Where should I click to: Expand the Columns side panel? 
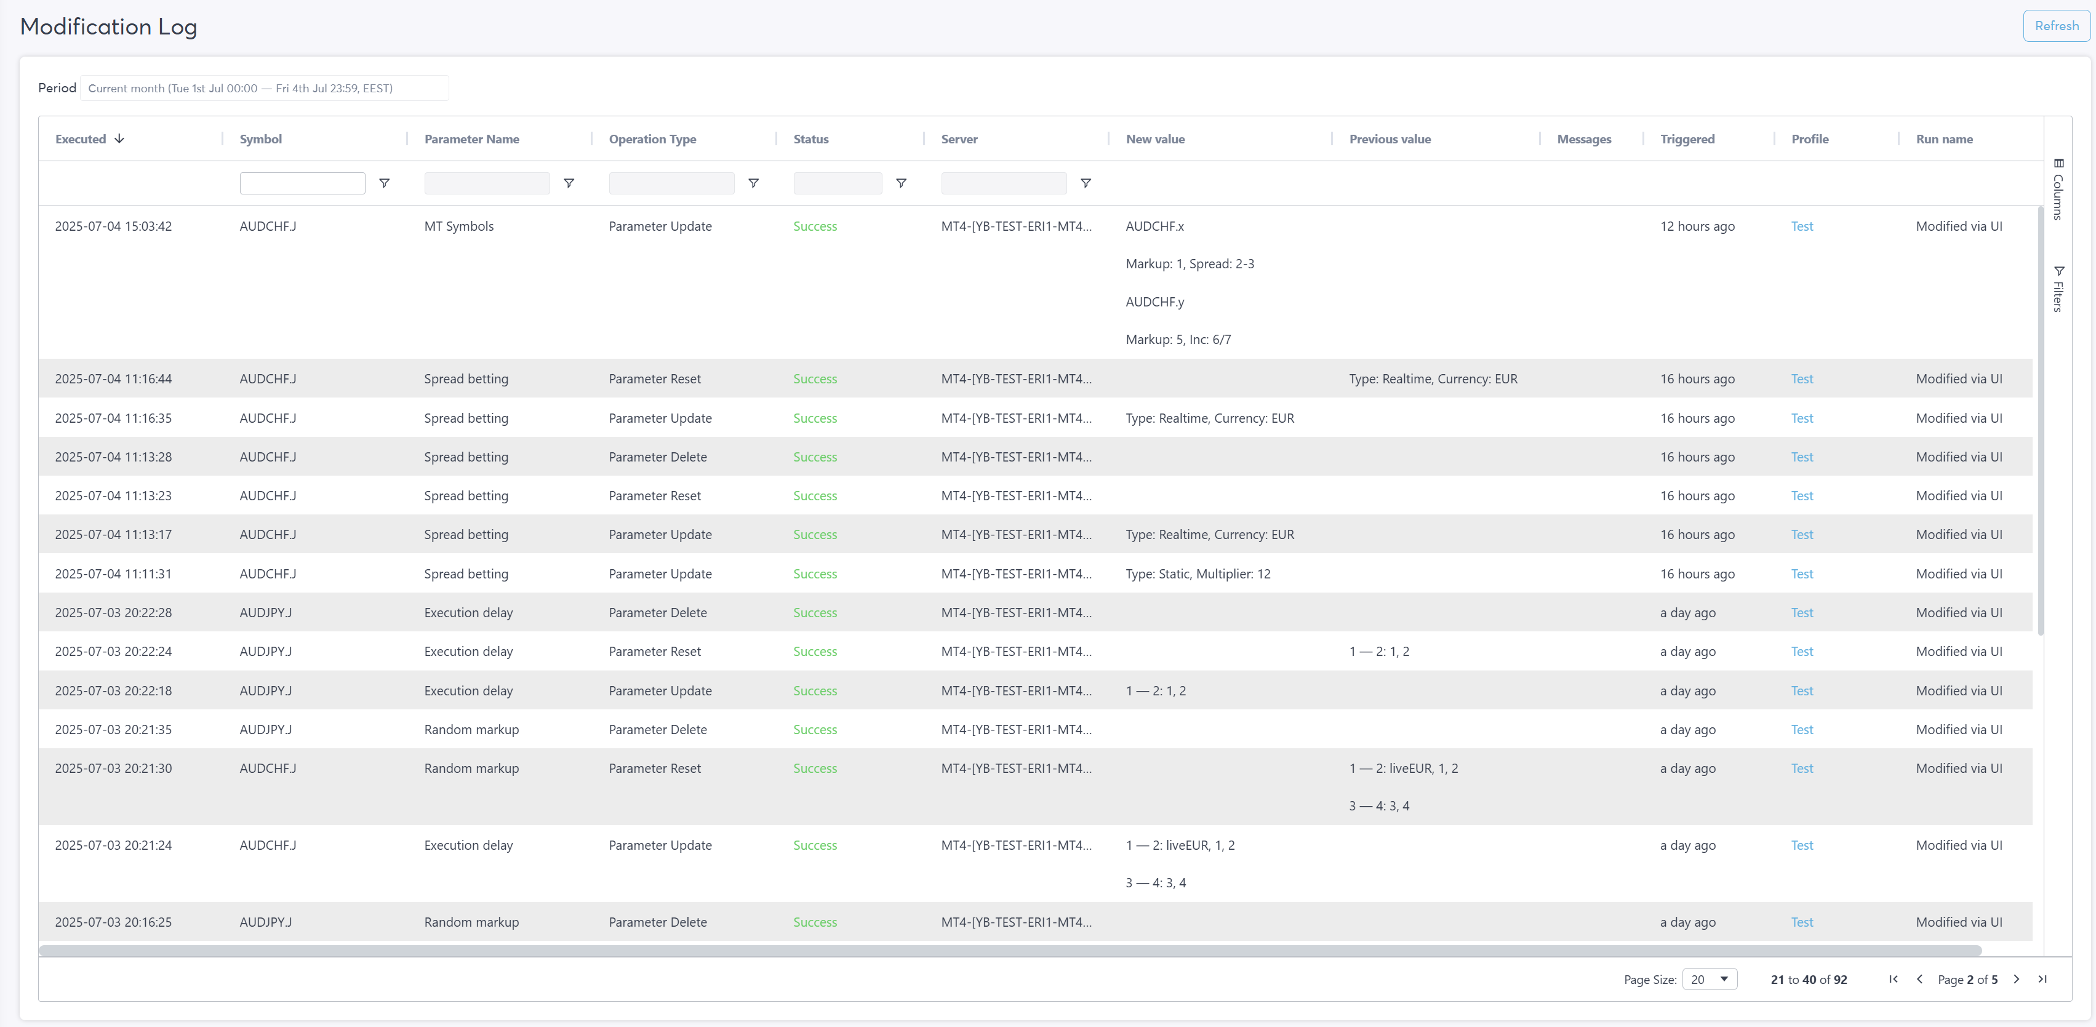tap(2058, 190)
